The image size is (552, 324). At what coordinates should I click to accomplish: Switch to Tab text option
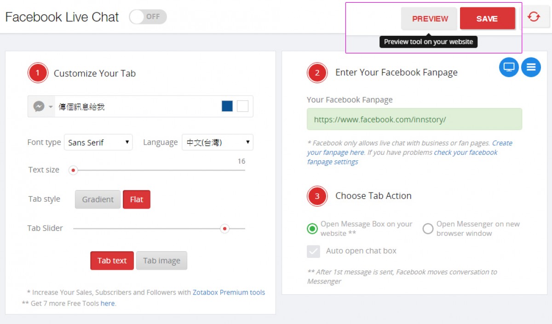pos(112,261)
